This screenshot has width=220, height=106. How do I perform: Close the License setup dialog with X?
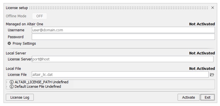pos(213,8)
